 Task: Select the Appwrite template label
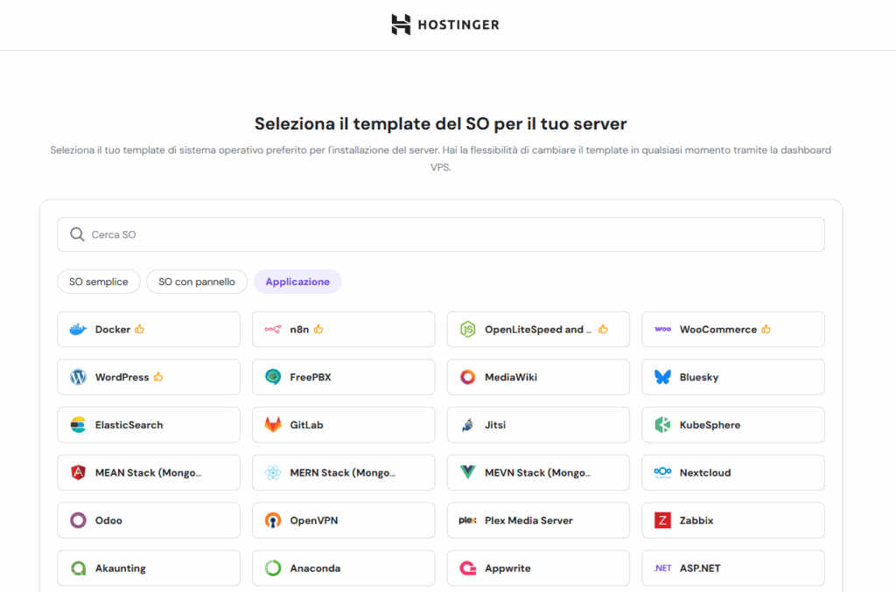tap(507, 568)
